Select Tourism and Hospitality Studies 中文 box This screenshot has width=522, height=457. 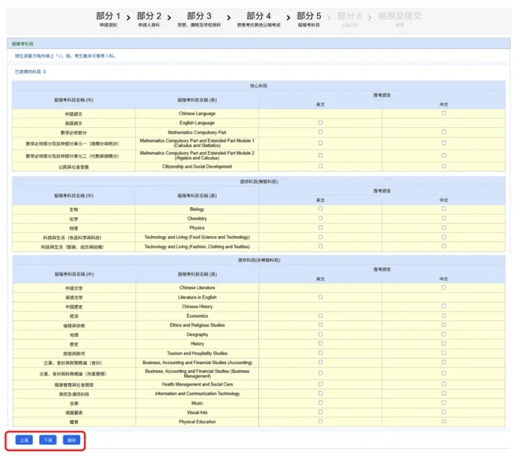pos(443,352)
